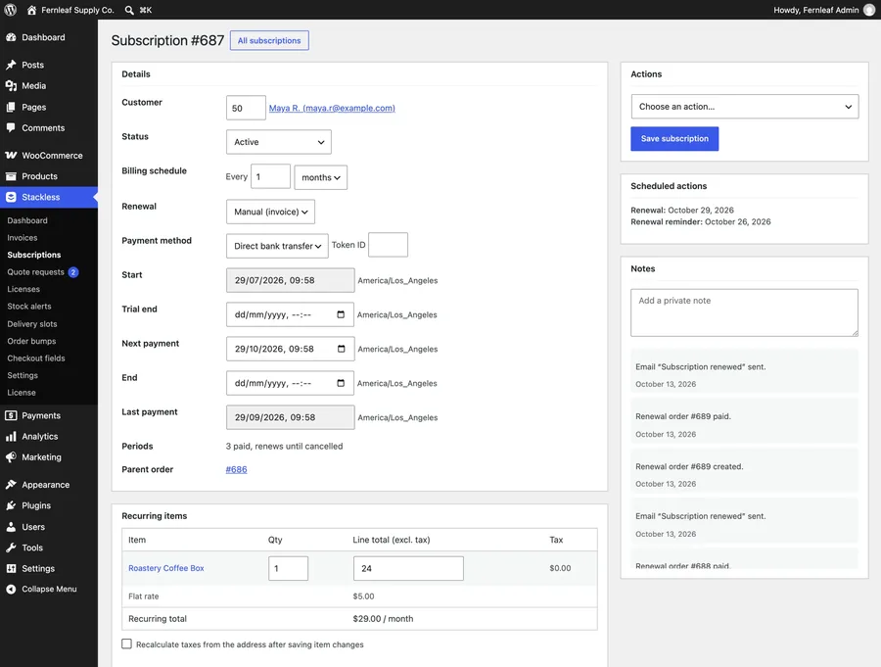The height and width of the screenshot is (667, 881).
Task: Open Delivery slots submenu item
Action: pos(32,324)
